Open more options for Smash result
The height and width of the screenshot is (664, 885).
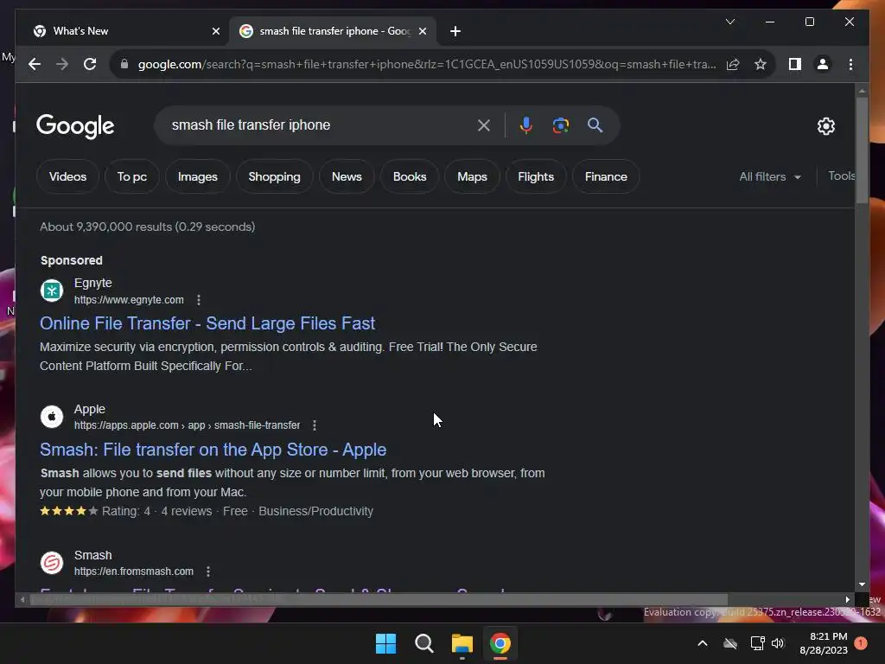click(208, 571)
